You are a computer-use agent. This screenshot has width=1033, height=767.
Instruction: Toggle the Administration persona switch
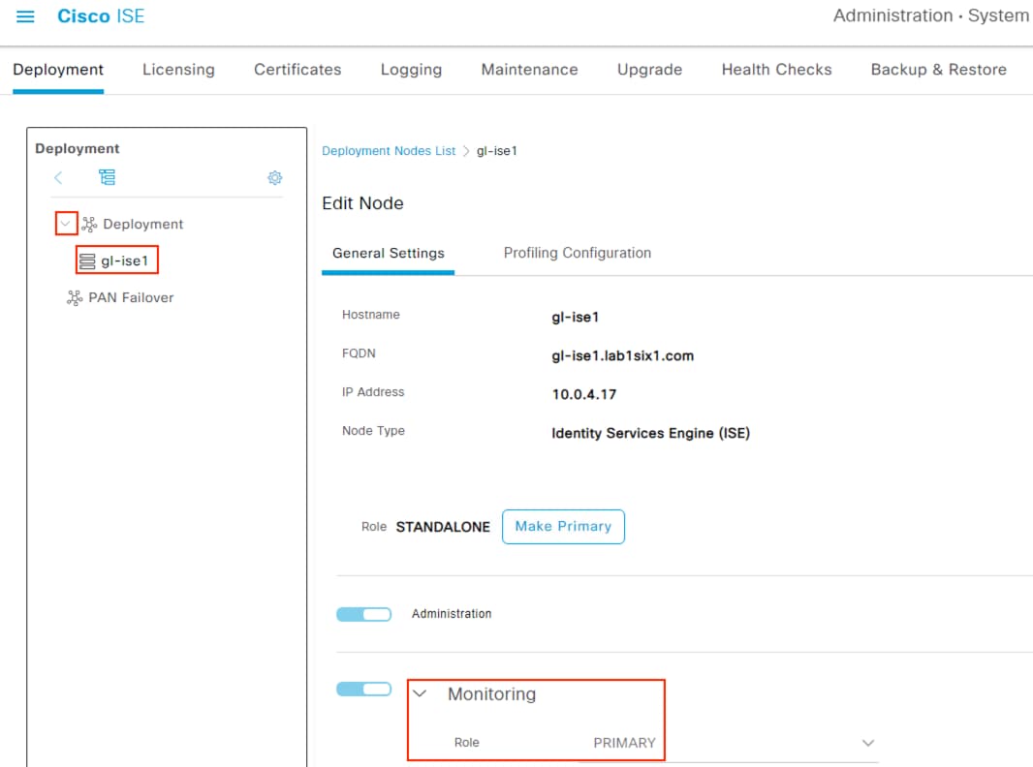[x=363, y=614]
